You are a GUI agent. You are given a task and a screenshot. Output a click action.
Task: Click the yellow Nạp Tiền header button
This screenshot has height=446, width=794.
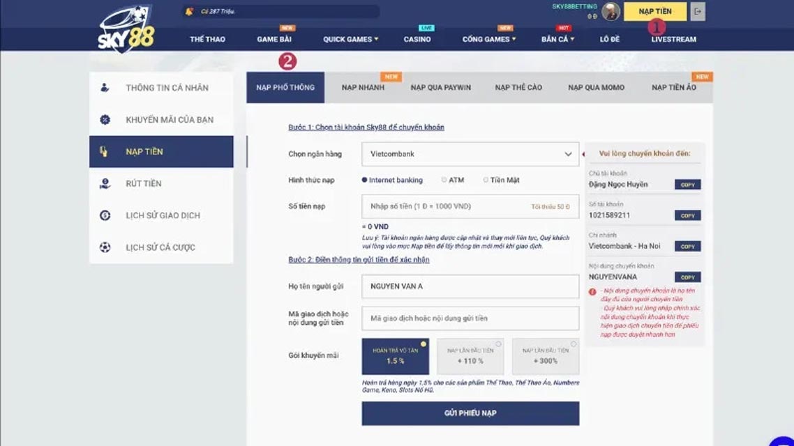point(655,12)
